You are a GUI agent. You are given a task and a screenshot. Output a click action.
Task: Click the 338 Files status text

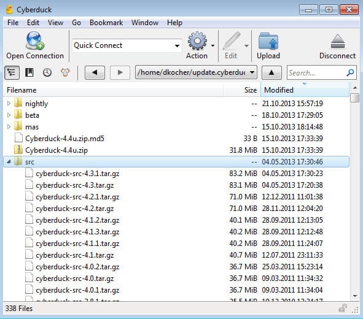(19, 309)
